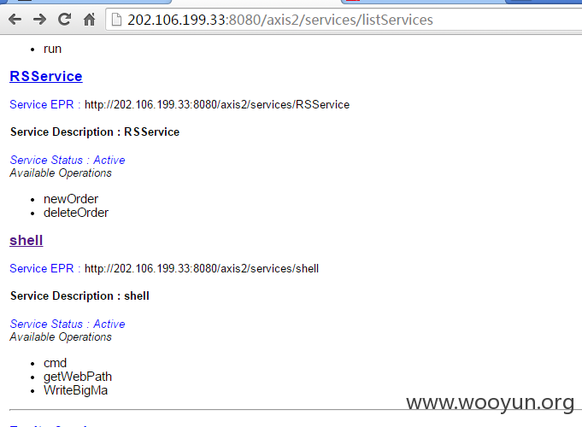Screen dimensions: 582x427
Task: Go back to previous page
Action: [x=15, y=20]
